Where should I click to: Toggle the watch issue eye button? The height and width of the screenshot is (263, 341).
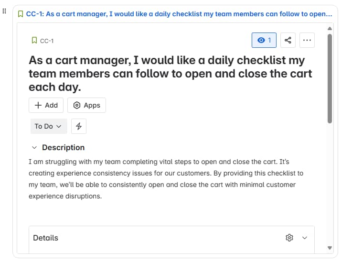pyautogui.click(x=264, y=40)
